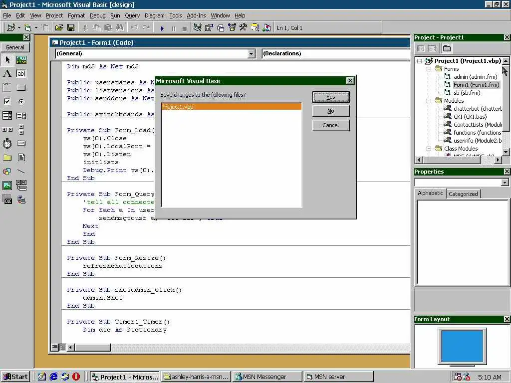Switch to the Categorized properties tab
Viewport: 511px width, 383px height.
463,194
